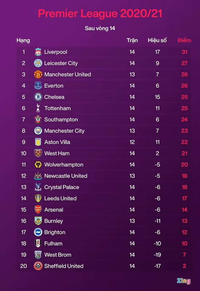
Task: Click the Manchester City team name
Action: (x=64, y=131)
